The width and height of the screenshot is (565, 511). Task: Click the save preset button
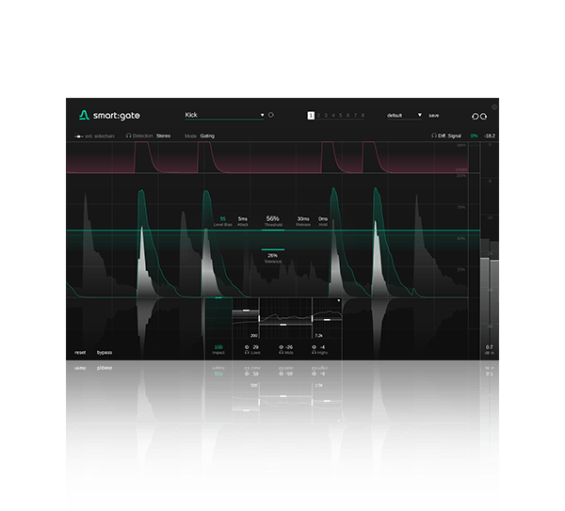tap(433, 115)
